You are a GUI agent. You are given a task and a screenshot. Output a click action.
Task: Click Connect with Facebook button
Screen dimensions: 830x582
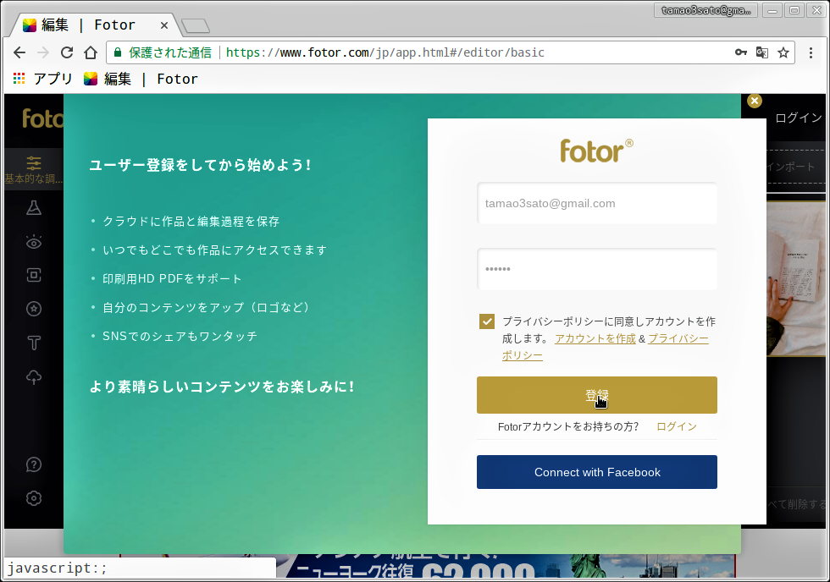tap(597, 472)
